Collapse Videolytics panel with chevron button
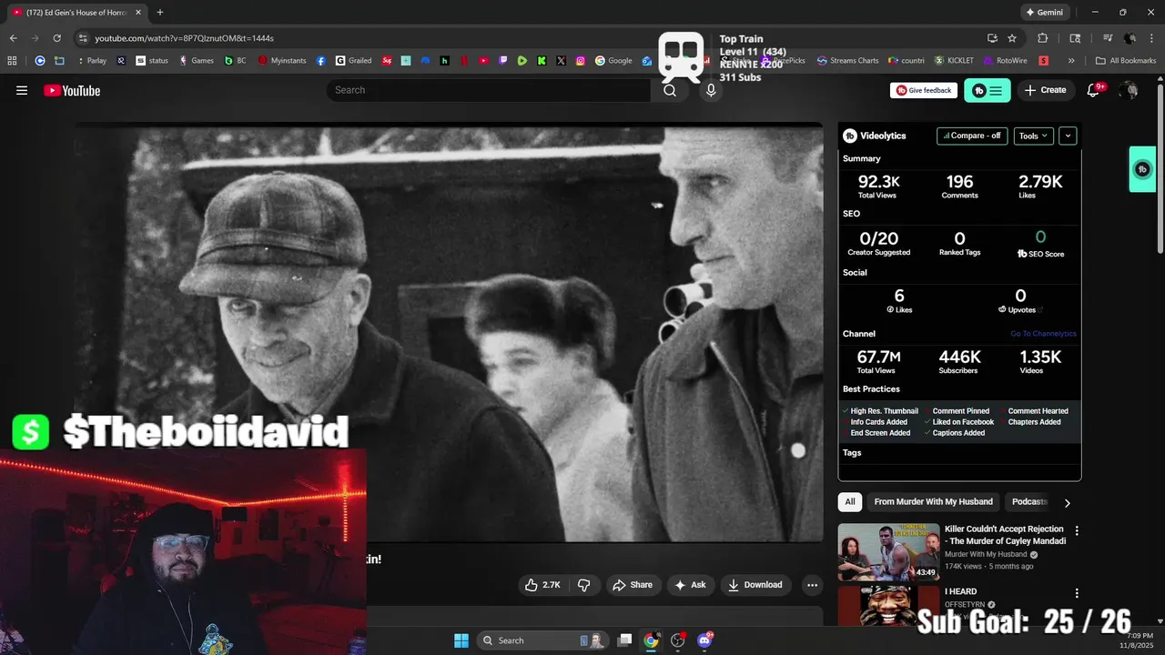Viewport: 1165px width, 655px height. click(x=1068, y=136)
